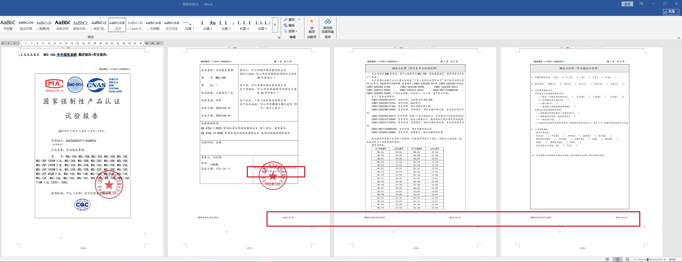The width and height of the screenshot is (682, 262).
Task: Apply the 批注引用 style
Action: pos(26,25)
